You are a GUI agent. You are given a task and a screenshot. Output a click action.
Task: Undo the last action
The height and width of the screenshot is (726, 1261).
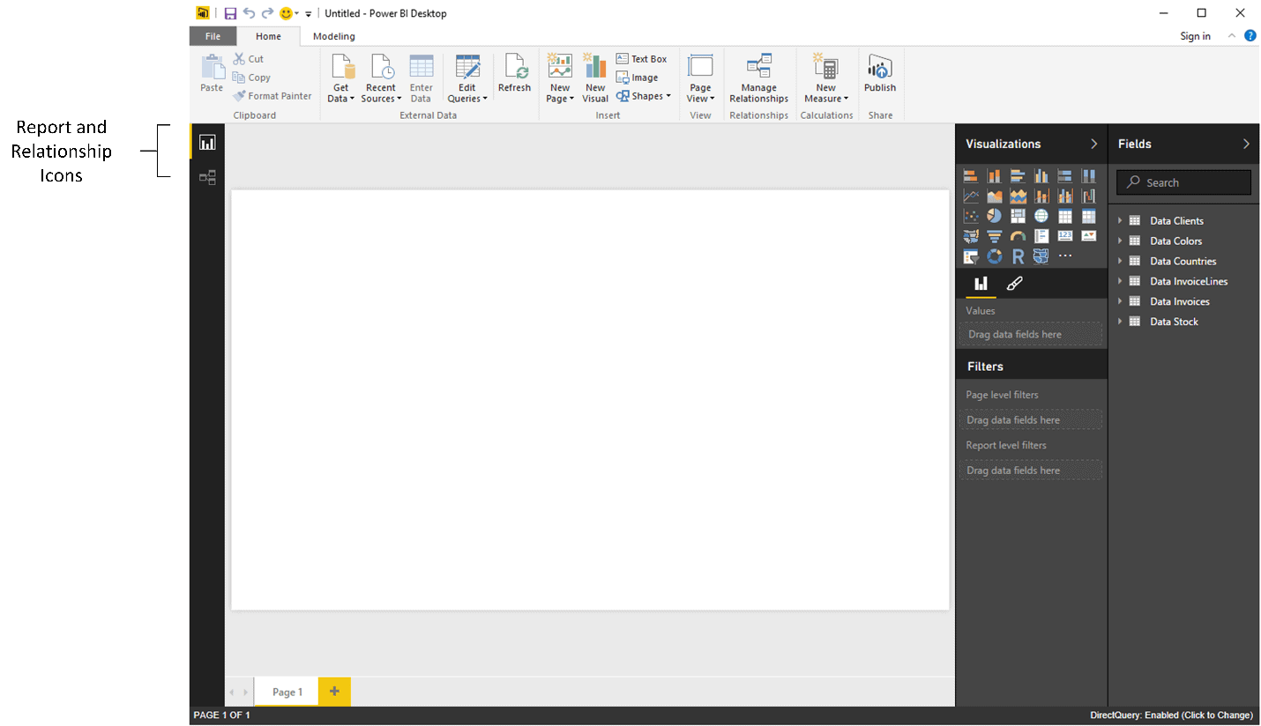pos(249,13)
